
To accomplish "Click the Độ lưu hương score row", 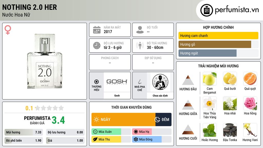I will click(x=65, y=132).
